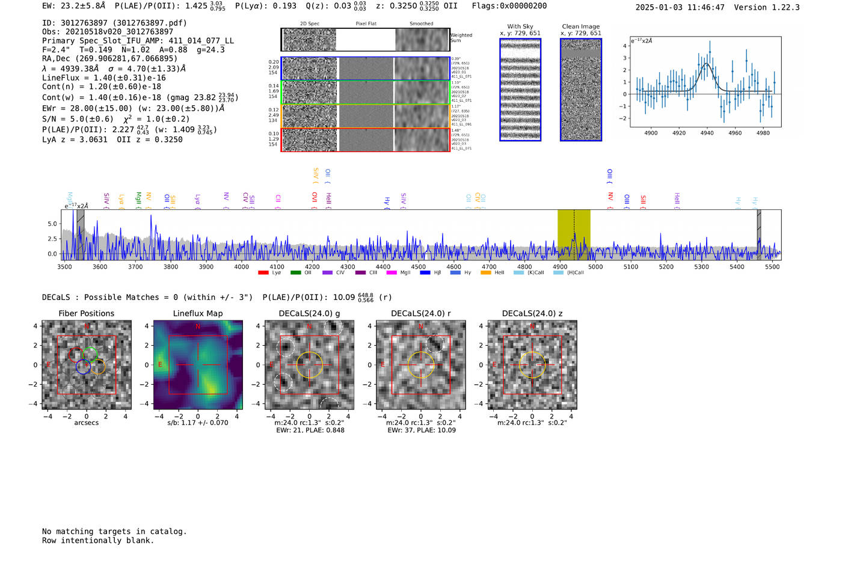Viewport: 842px width, 573px height.
Task: Click the Lyα red legend swatch
Action: pyautogui.click(x=263, y=273)
